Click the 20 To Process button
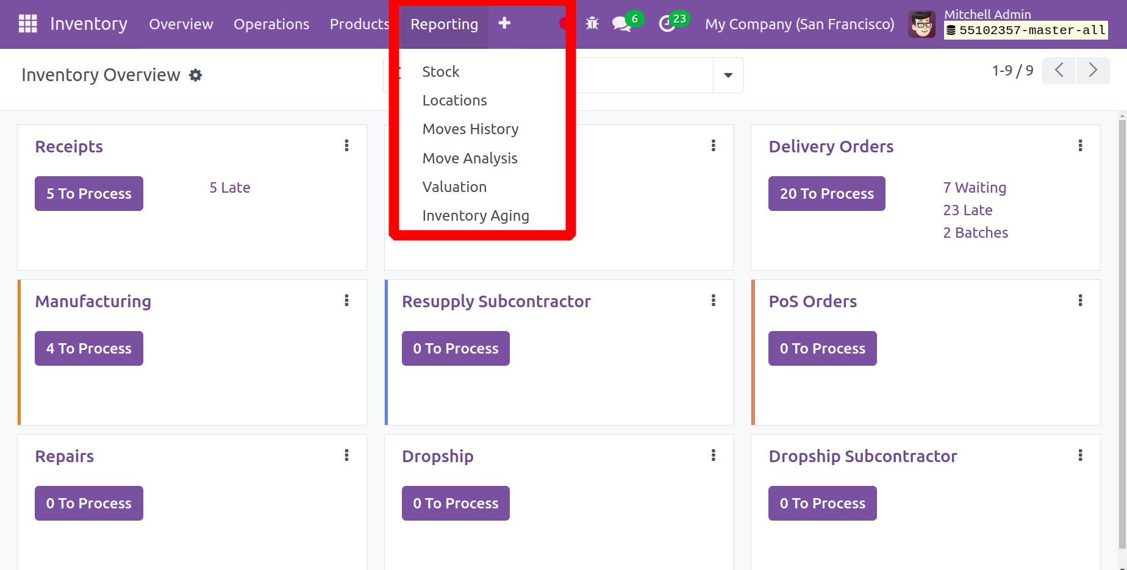 826,194
